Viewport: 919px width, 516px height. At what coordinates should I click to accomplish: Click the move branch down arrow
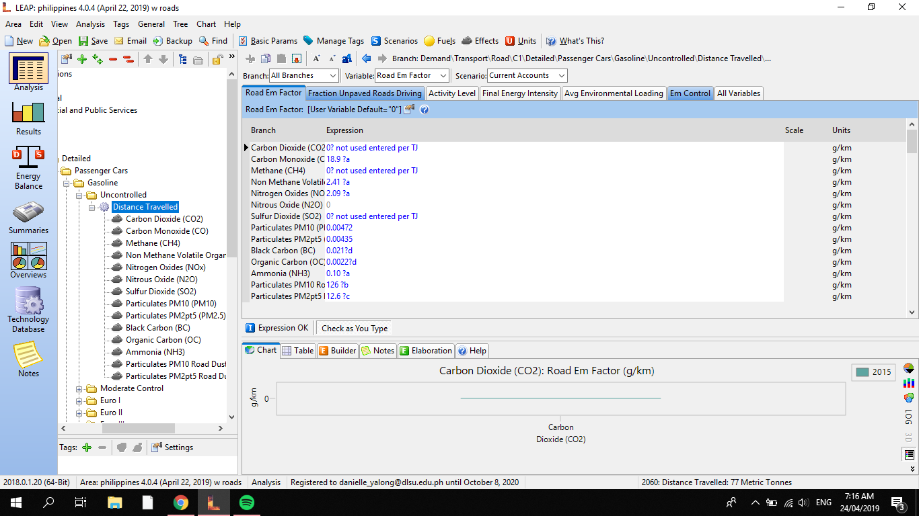[163, 59]
